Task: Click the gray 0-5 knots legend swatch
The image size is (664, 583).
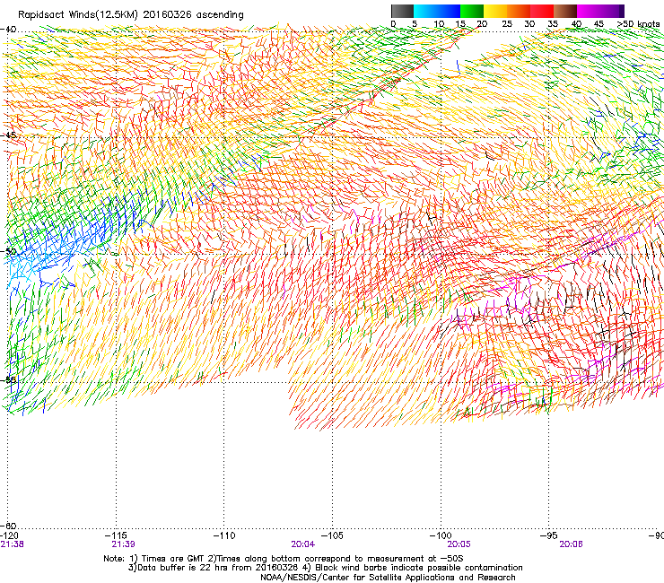Action: [402, 11]
